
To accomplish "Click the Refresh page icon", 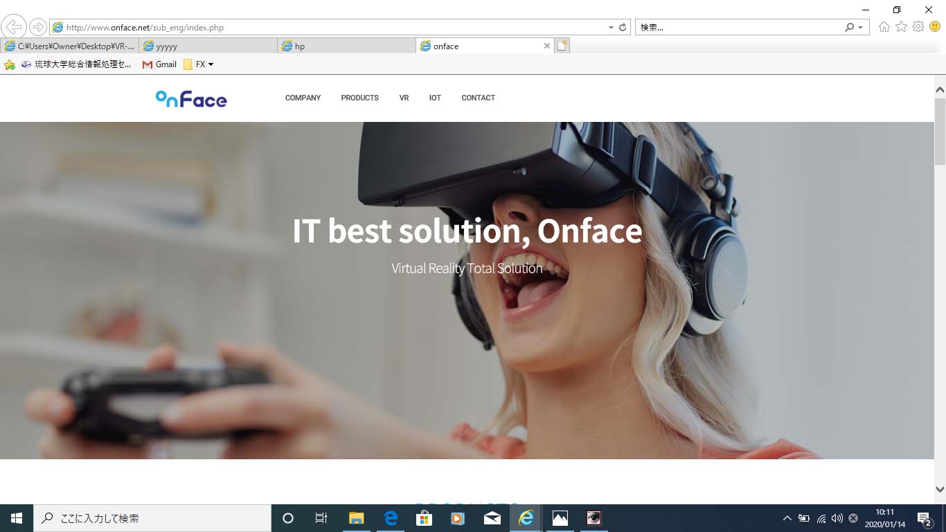I will click(623, 28).
